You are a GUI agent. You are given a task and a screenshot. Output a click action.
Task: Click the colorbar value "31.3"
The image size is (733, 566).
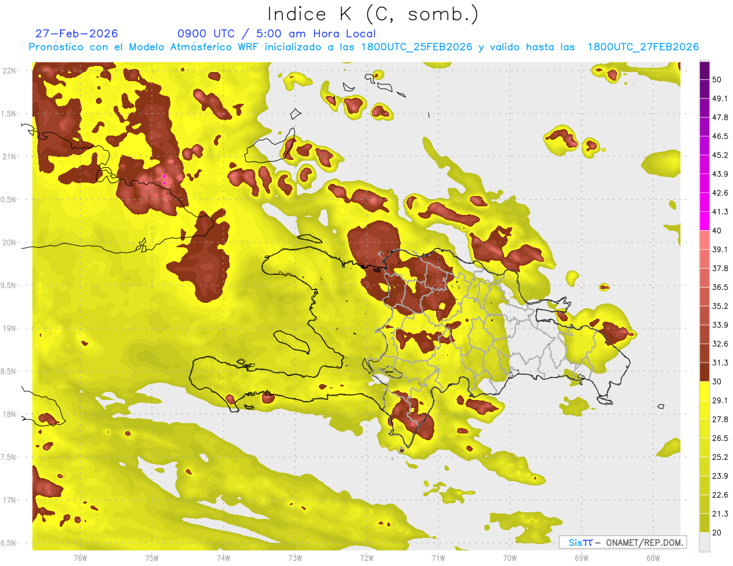coord(720,363)
